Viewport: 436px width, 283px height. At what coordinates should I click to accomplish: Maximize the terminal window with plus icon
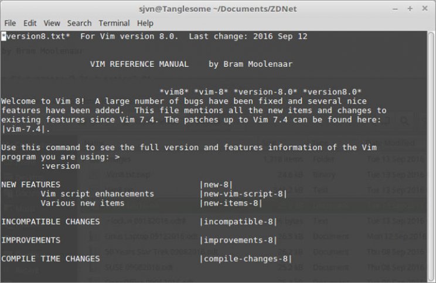tap(410, 9)
